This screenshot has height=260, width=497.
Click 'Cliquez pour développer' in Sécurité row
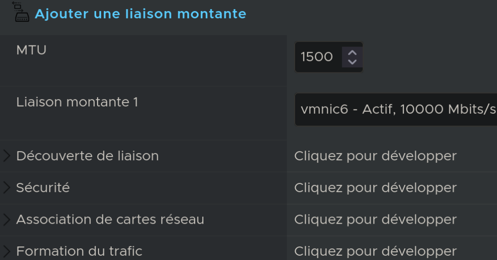(x=375, y=188)
